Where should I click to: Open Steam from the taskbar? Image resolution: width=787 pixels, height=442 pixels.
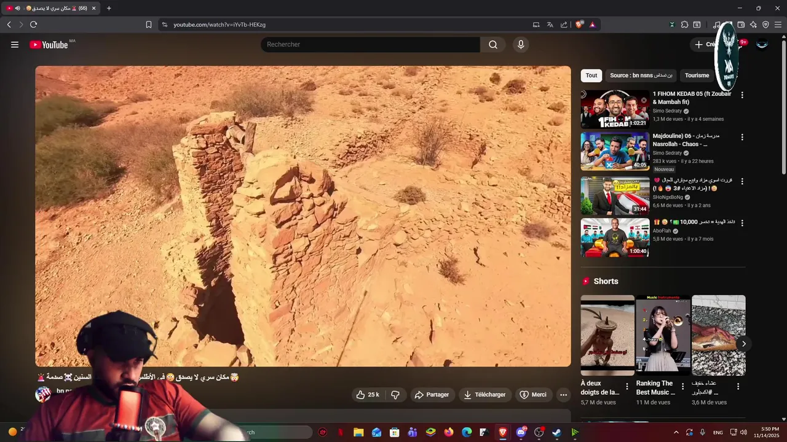[x=556, y=432]
